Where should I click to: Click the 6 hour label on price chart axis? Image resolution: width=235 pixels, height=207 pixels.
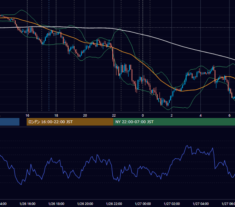click(229, 115)
